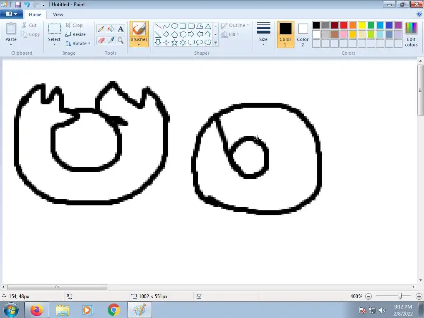Pick the green color swatch
This screenshot has width=424, height=318.
coord(371,25)
